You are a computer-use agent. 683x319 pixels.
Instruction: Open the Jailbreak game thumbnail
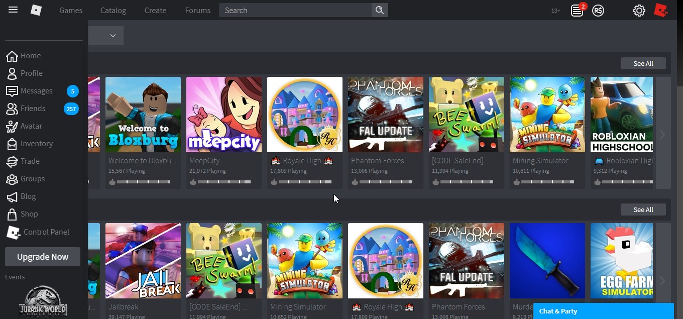pos(143,260)
